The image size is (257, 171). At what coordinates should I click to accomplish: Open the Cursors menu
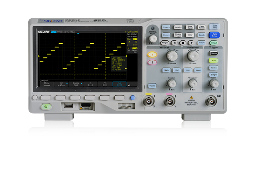tap(166, 27)
